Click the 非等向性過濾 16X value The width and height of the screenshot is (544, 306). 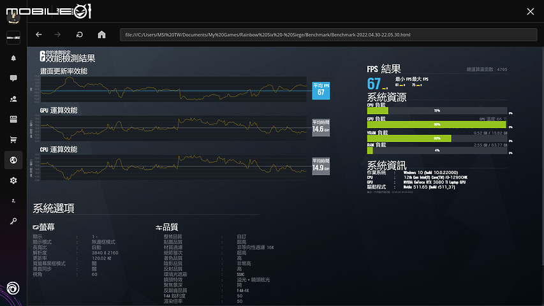point(255,247)
